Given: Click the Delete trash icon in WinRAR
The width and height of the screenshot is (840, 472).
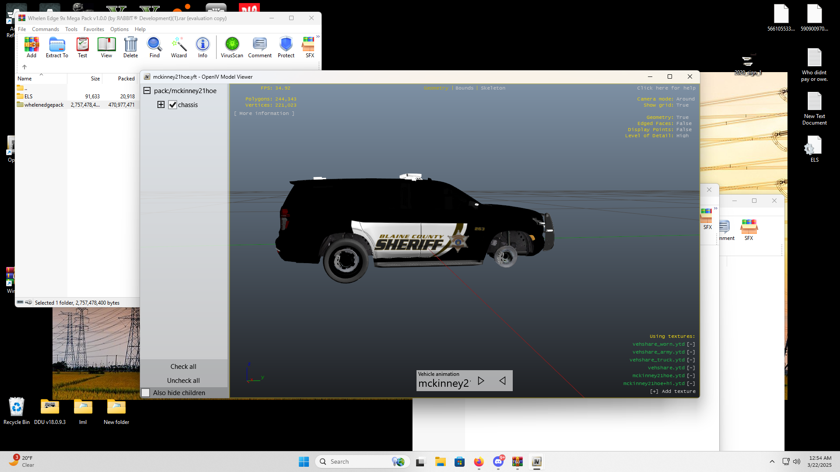Looking at the screenshot, I should pos(130,45).
